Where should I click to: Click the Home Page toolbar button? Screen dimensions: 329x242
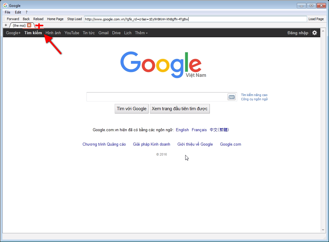(x=55, y=19)
